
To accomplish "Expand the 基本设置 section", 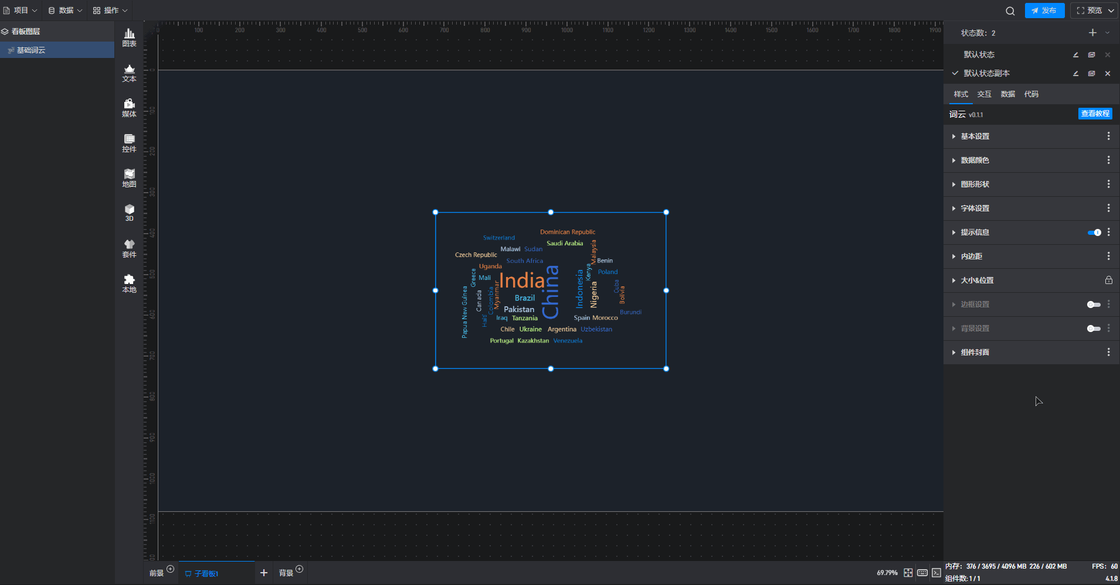I will [x=975, y=136].
